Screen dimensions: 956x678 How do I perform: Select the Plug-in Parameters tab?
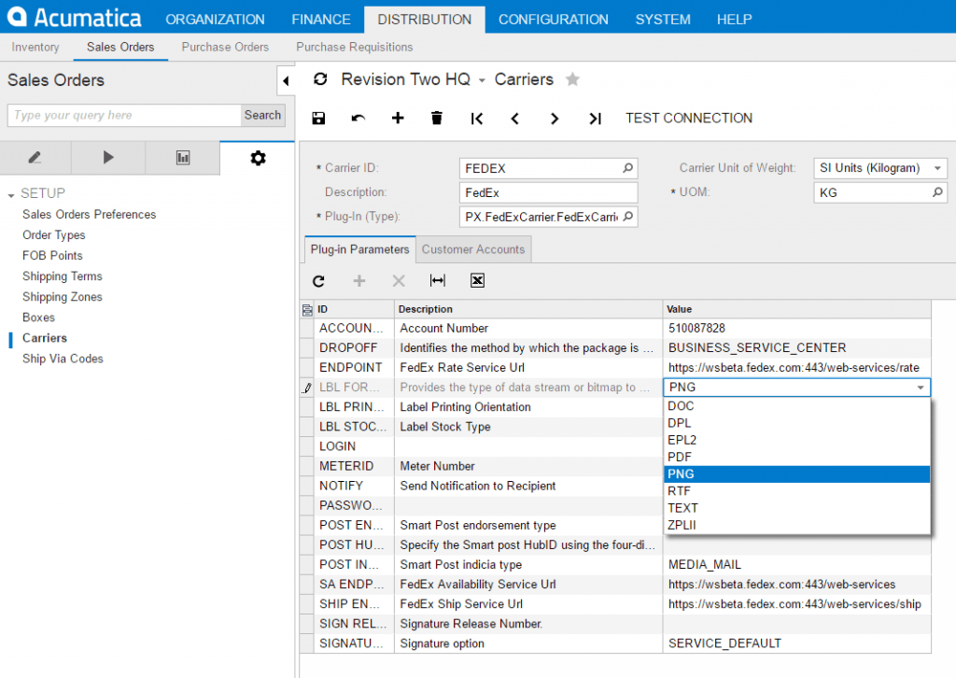point(359,249)
